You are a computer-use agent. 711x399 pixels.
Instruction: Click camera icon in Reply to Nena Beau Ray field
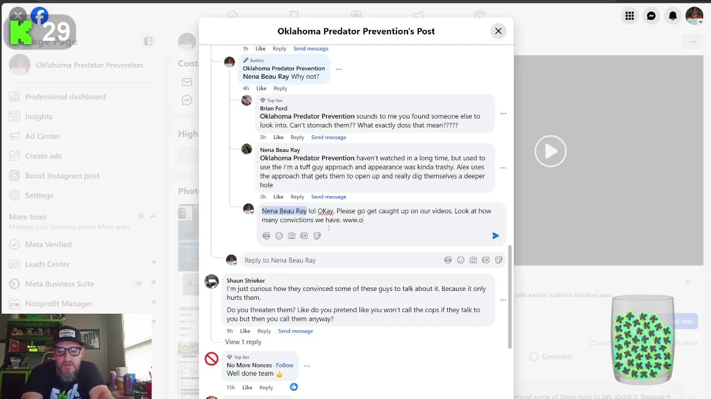tap(473, 260)
